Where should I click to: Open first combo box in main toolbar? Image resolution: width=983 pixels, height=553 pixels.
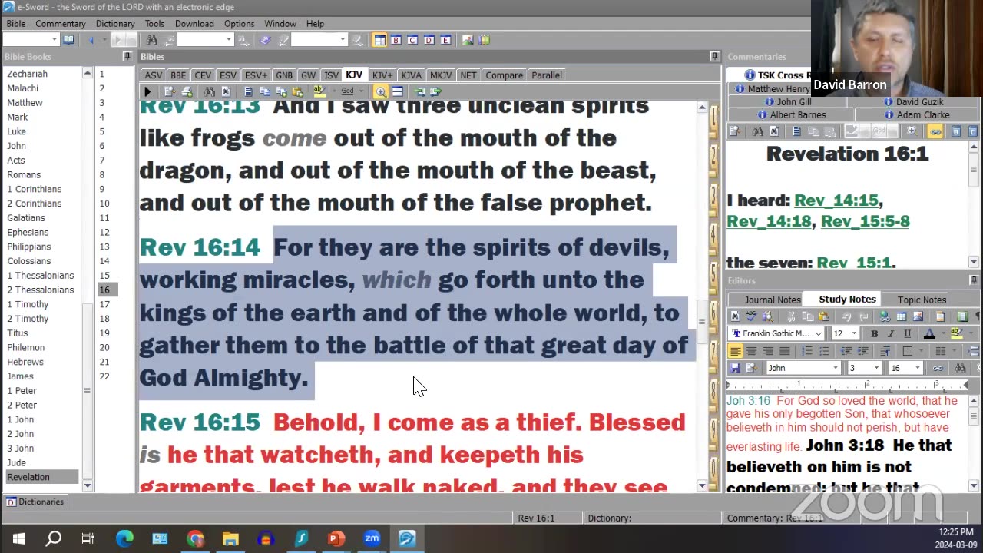pyautogui.click(x=31, y=40)
